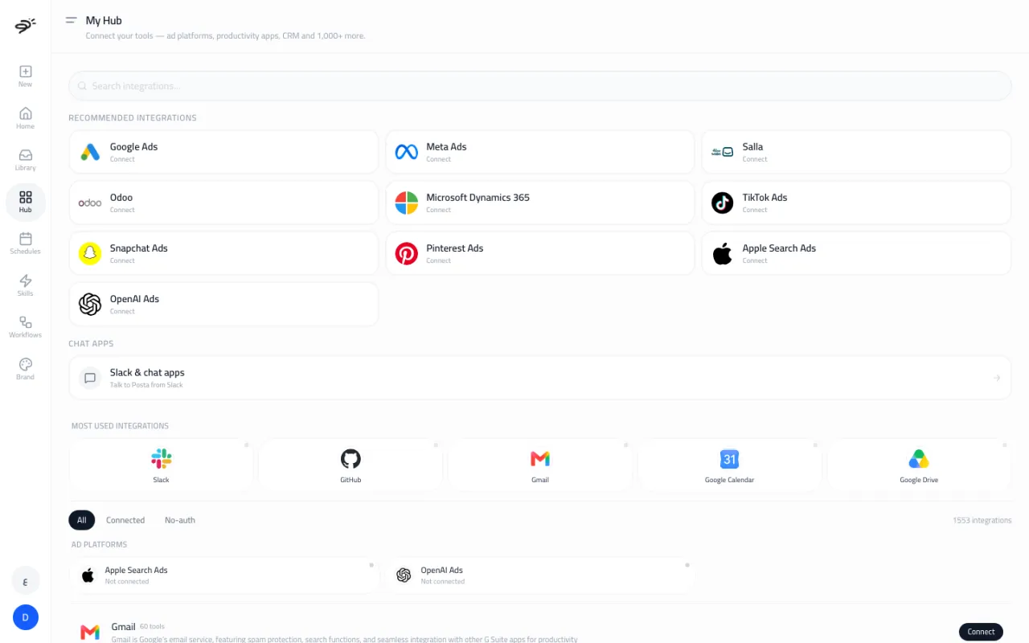
Task: Click the Connect button for Gmail
Action: tap(981, 632)
